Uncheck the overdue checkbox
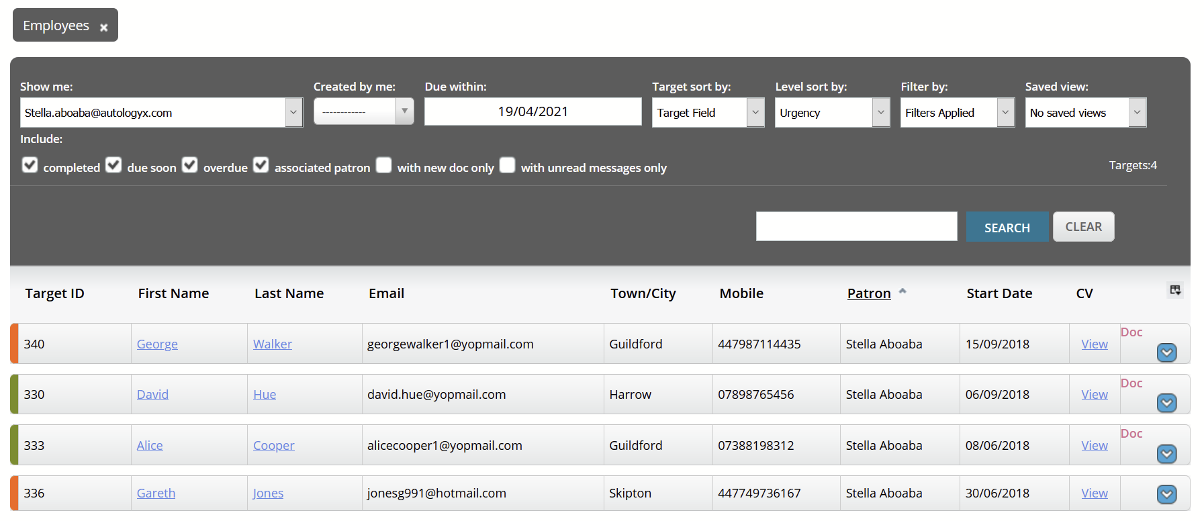 point(190,165)
